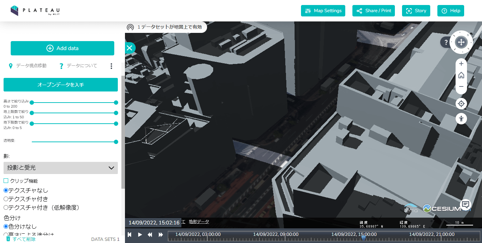Viewport: 482px width, 243px height.
Task: Click the X to close the dataset panel
Action: tap(130, 48)
